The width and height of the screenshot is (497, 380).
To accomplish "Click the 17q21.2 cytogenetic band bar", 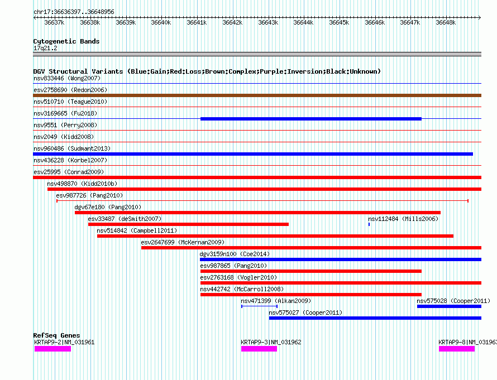I will [257, 54].
